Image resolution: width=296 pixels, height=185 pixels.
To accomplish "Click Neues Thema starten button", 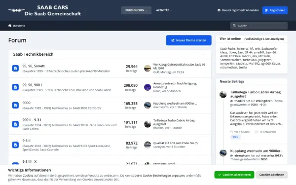I will coord(188,40).
